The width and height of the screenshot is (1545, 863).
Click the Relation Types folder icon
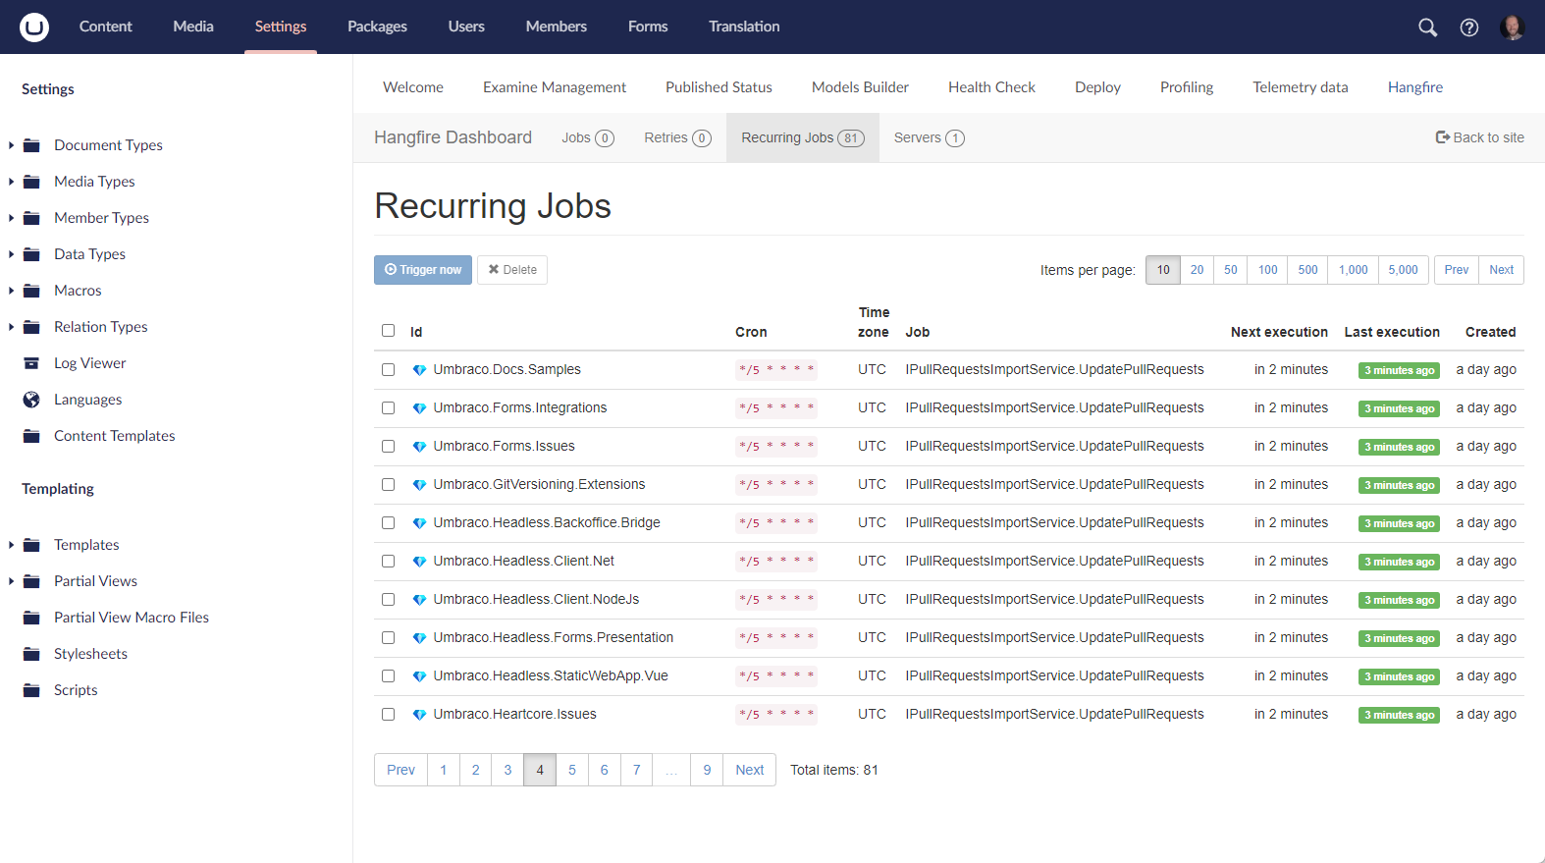point(31,327)
